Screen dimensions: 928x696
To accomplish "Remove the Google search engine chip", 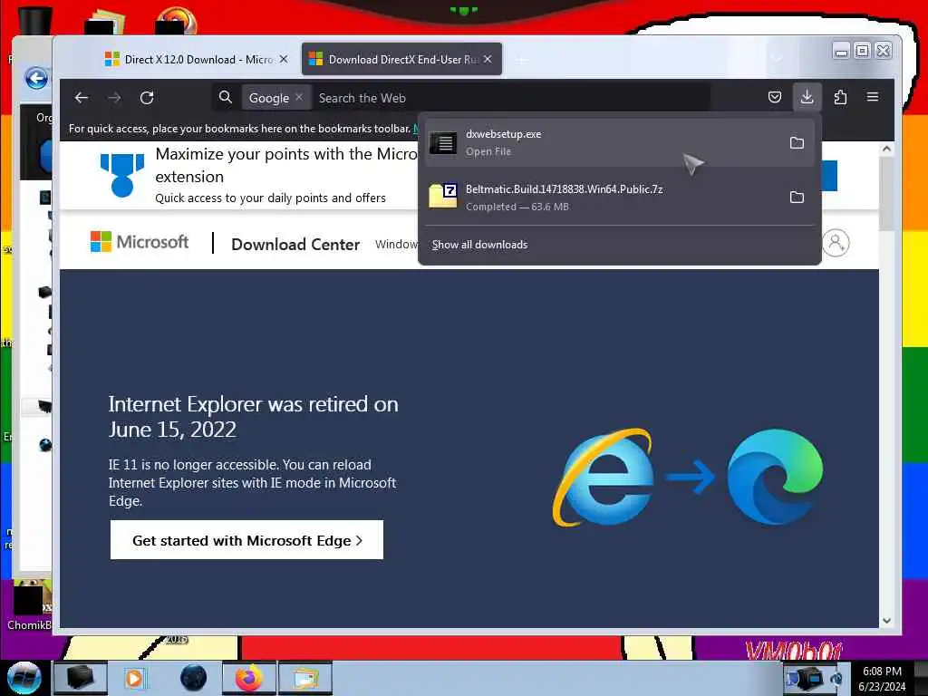I will point(299,97).
